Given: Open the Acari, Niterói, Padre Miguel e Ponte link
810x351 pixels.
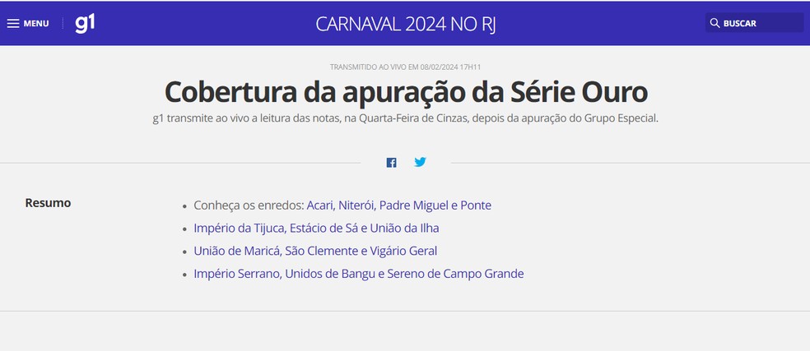Looking at the screenshot, I should pyautogui.click(x=398, y=205).
